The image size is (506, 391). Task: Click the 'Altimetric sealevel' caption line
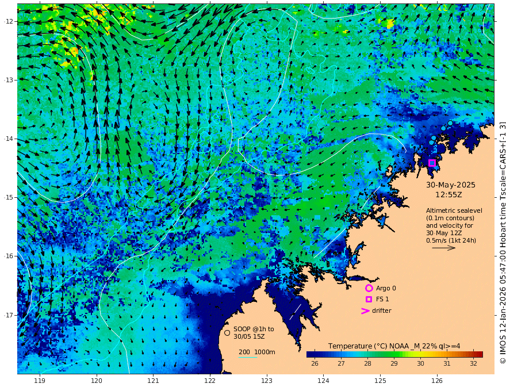pos(454,210)
